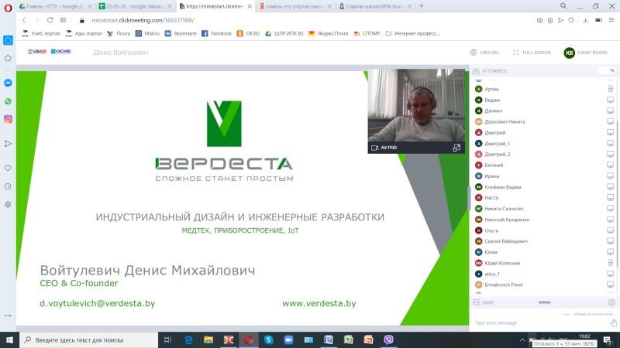Open Settings gear in Opera sidebar
This screenshot has width=620, height=348.
8,204
